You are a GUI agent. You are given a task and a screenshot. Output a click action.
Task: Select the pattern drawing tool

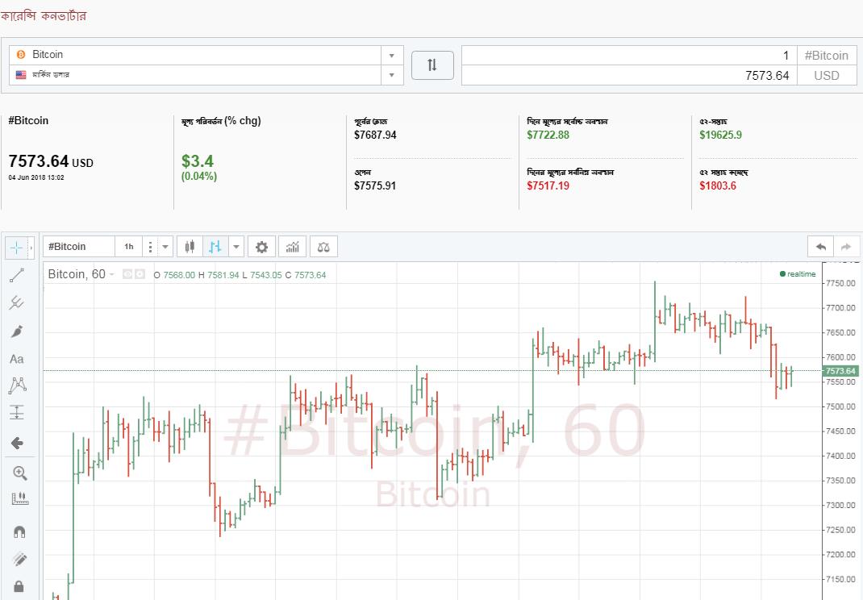tap(18, 385)
